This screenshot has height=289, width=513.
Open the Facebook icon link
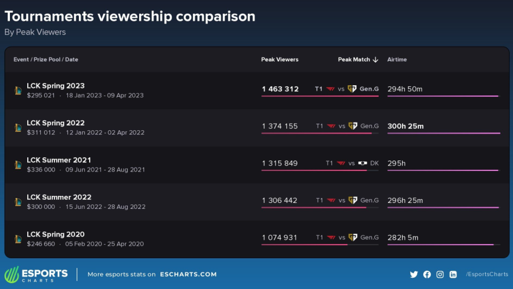click(427, 274)
